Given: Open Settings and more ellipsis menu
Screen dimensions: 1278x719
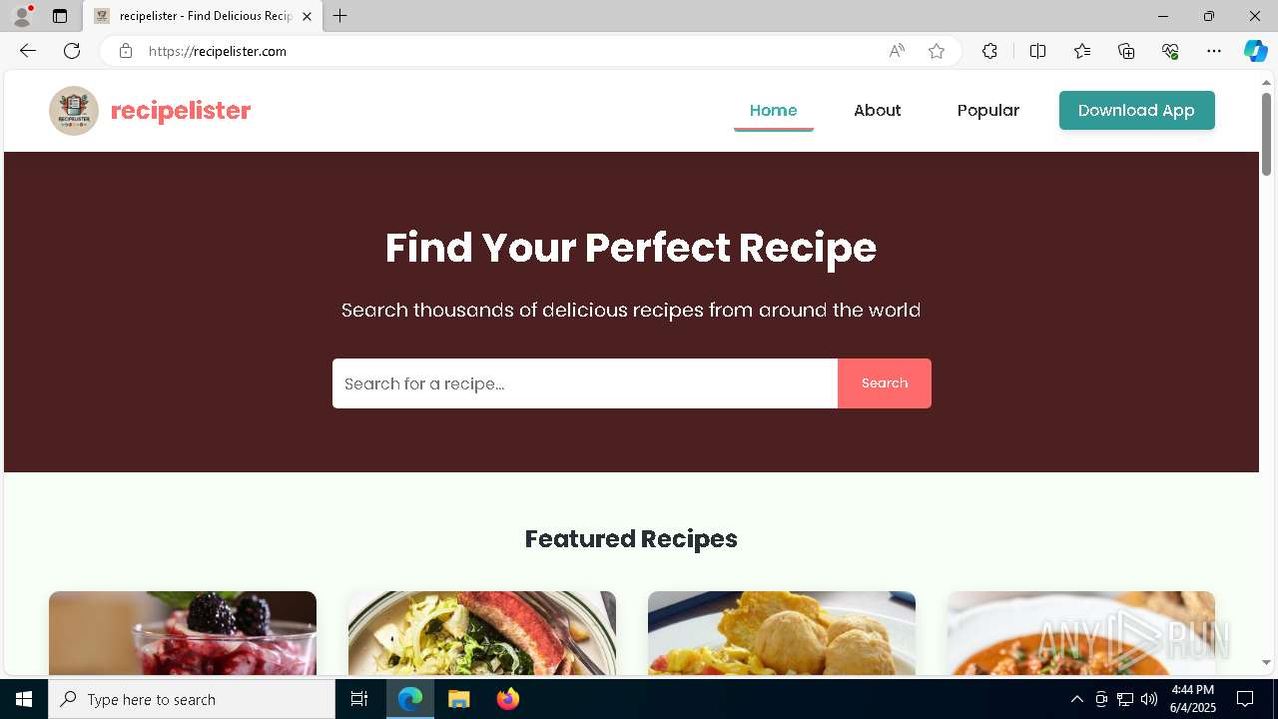Looking at the screenshot, I should [x=1214, y=51].
